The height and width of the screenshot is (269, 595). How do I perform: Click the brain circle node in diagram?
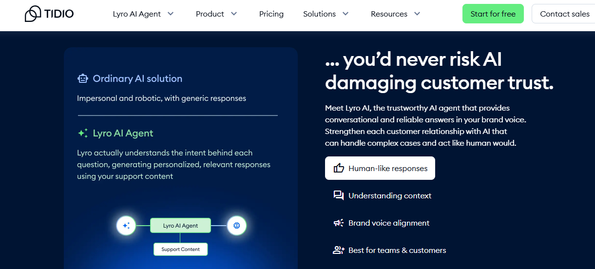click(237, 226)
